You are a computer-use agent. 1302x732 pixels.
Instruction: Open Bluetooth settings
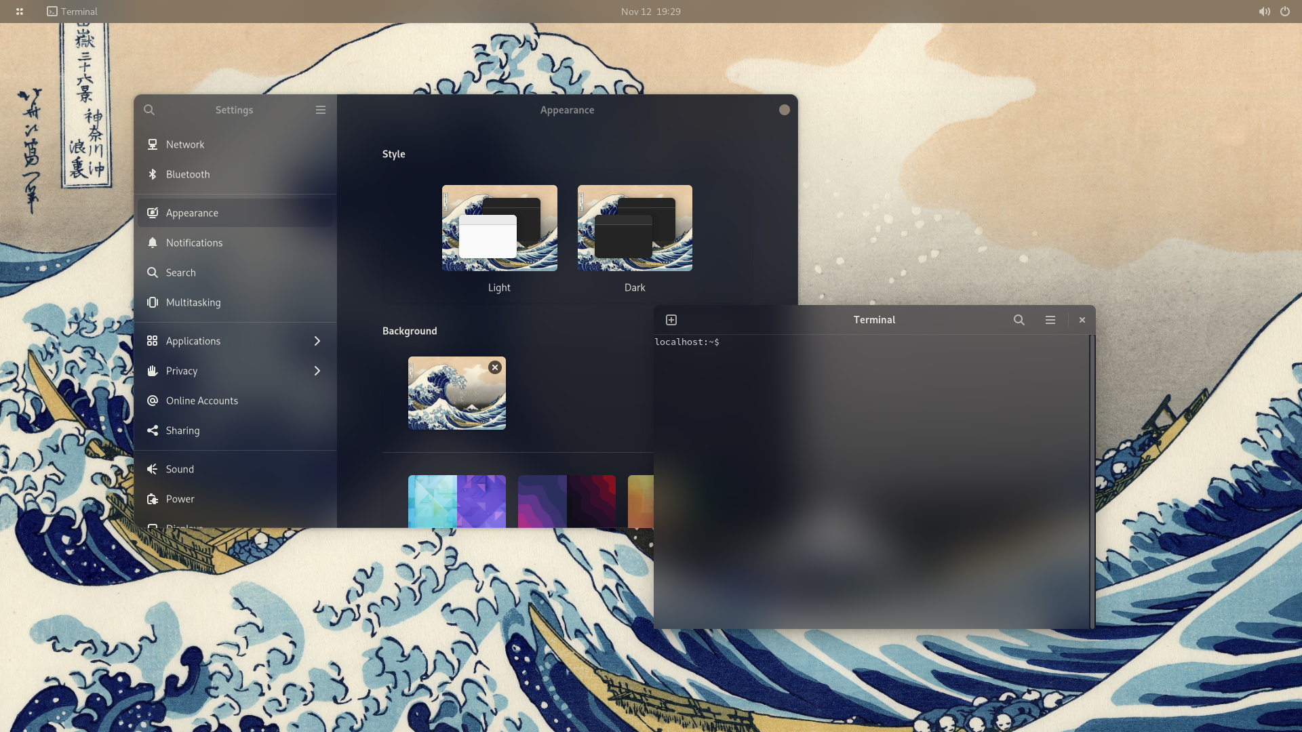[x=235, y=174]
